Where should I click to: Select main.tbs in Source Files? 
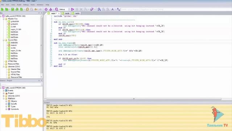pyautogui.click(x=14, y=43)
